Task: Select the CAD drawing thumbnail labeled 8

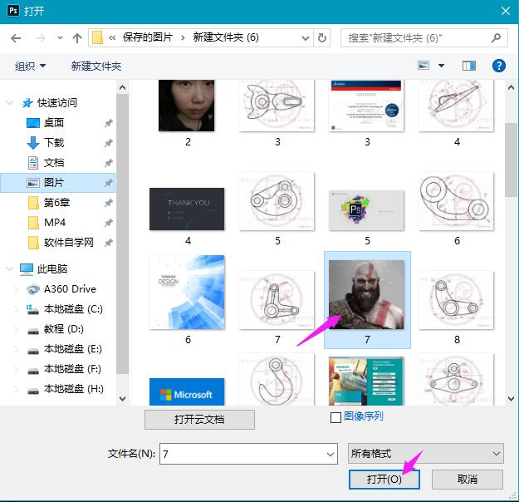Action: pyautogui.click(x=456, y=300)
